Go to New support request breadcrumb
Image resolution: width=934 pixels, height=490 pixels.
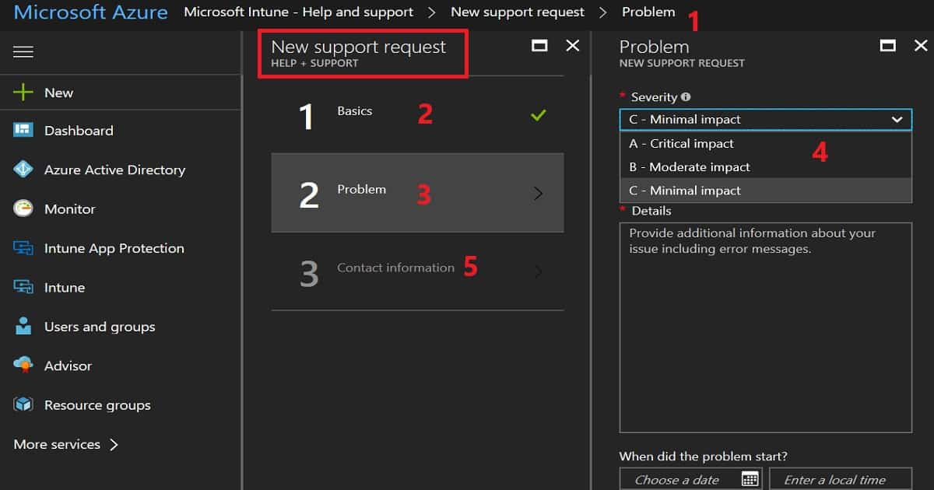pyautogui.click(x=518, y=12)
